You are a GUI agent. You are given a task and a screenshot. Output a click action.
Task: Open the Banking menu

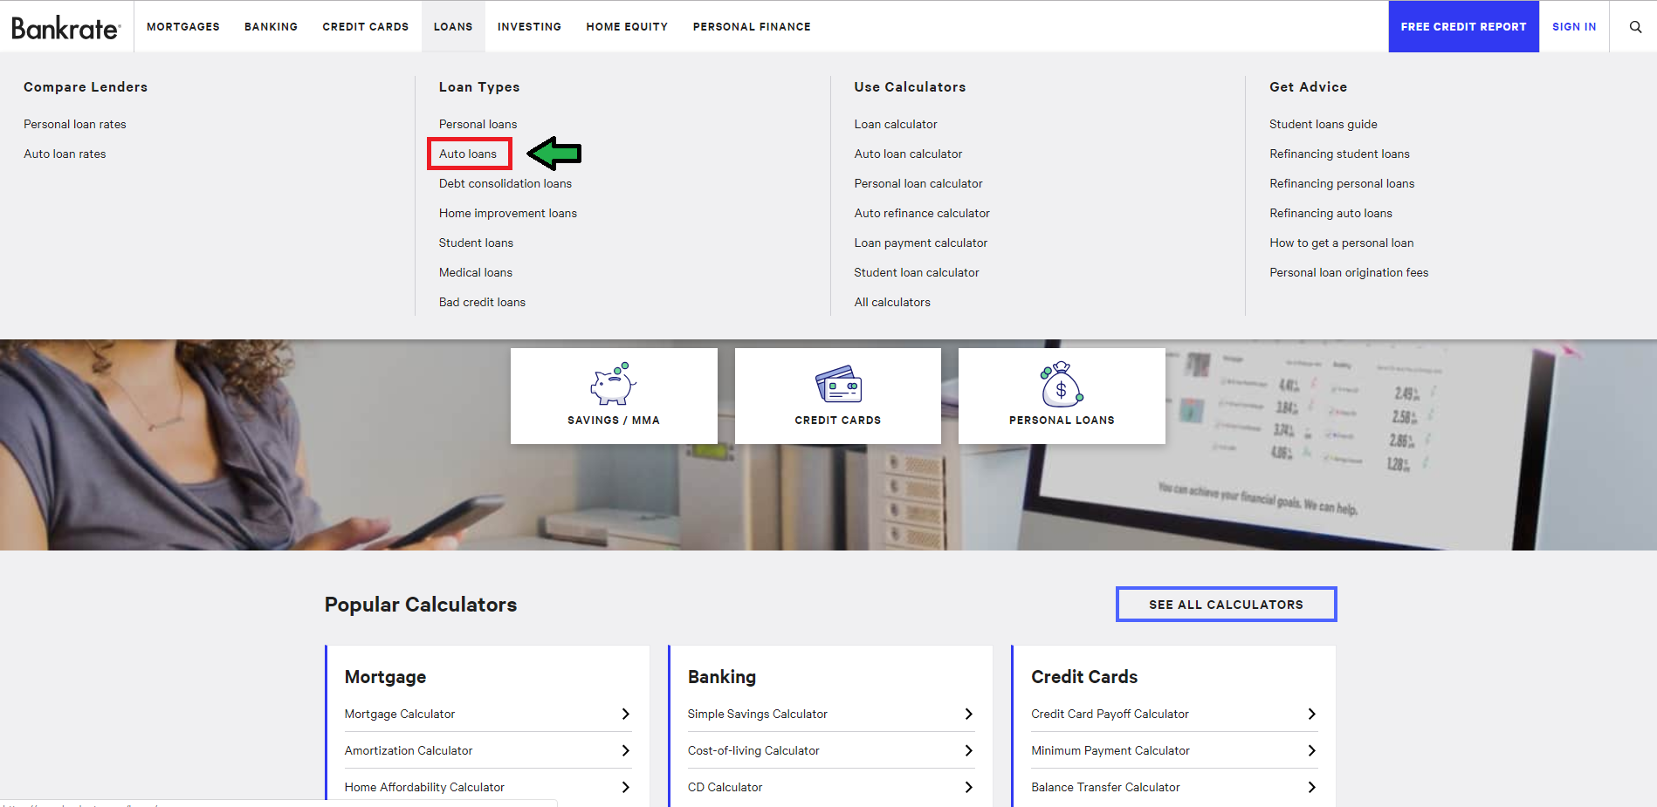tap(271, 27)
